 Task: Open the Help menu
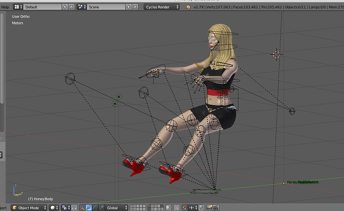tap(5, 7)
